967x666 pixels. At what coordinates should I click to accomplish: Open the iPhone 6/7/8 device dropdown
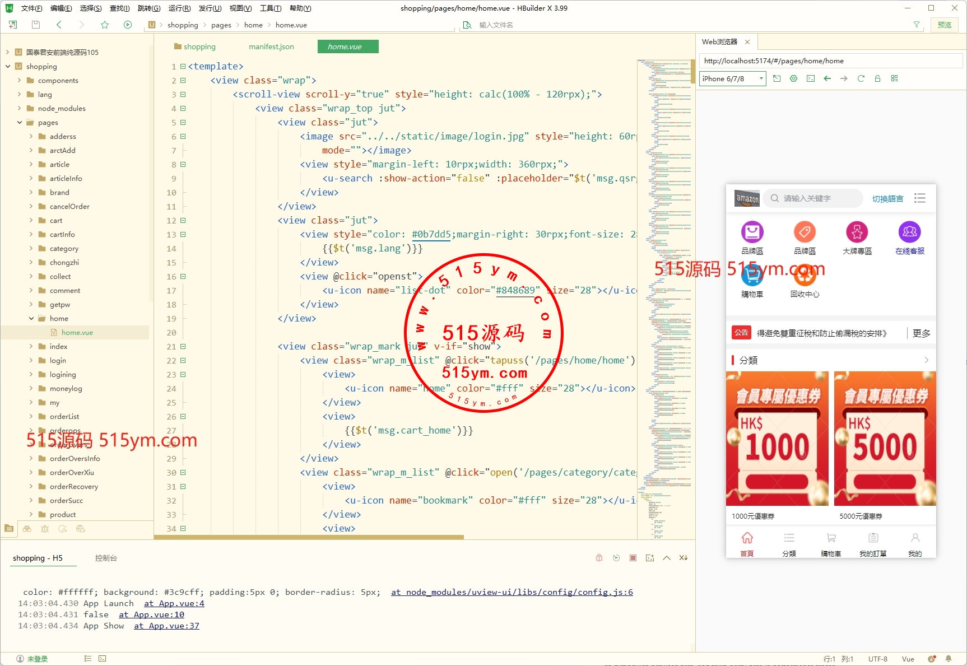(x=732, y=79)
